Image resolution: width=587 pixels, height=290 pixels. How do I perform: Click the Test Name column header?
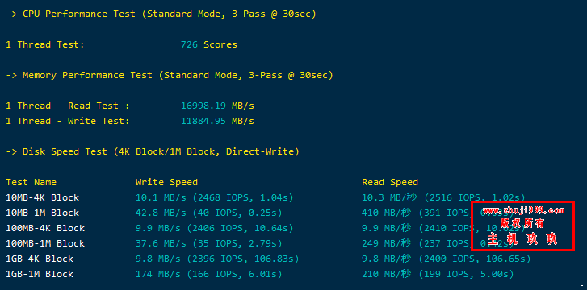coord(31,182)
